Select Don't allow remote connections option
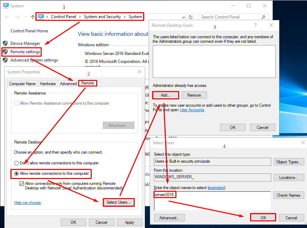 tap(16, 163)
